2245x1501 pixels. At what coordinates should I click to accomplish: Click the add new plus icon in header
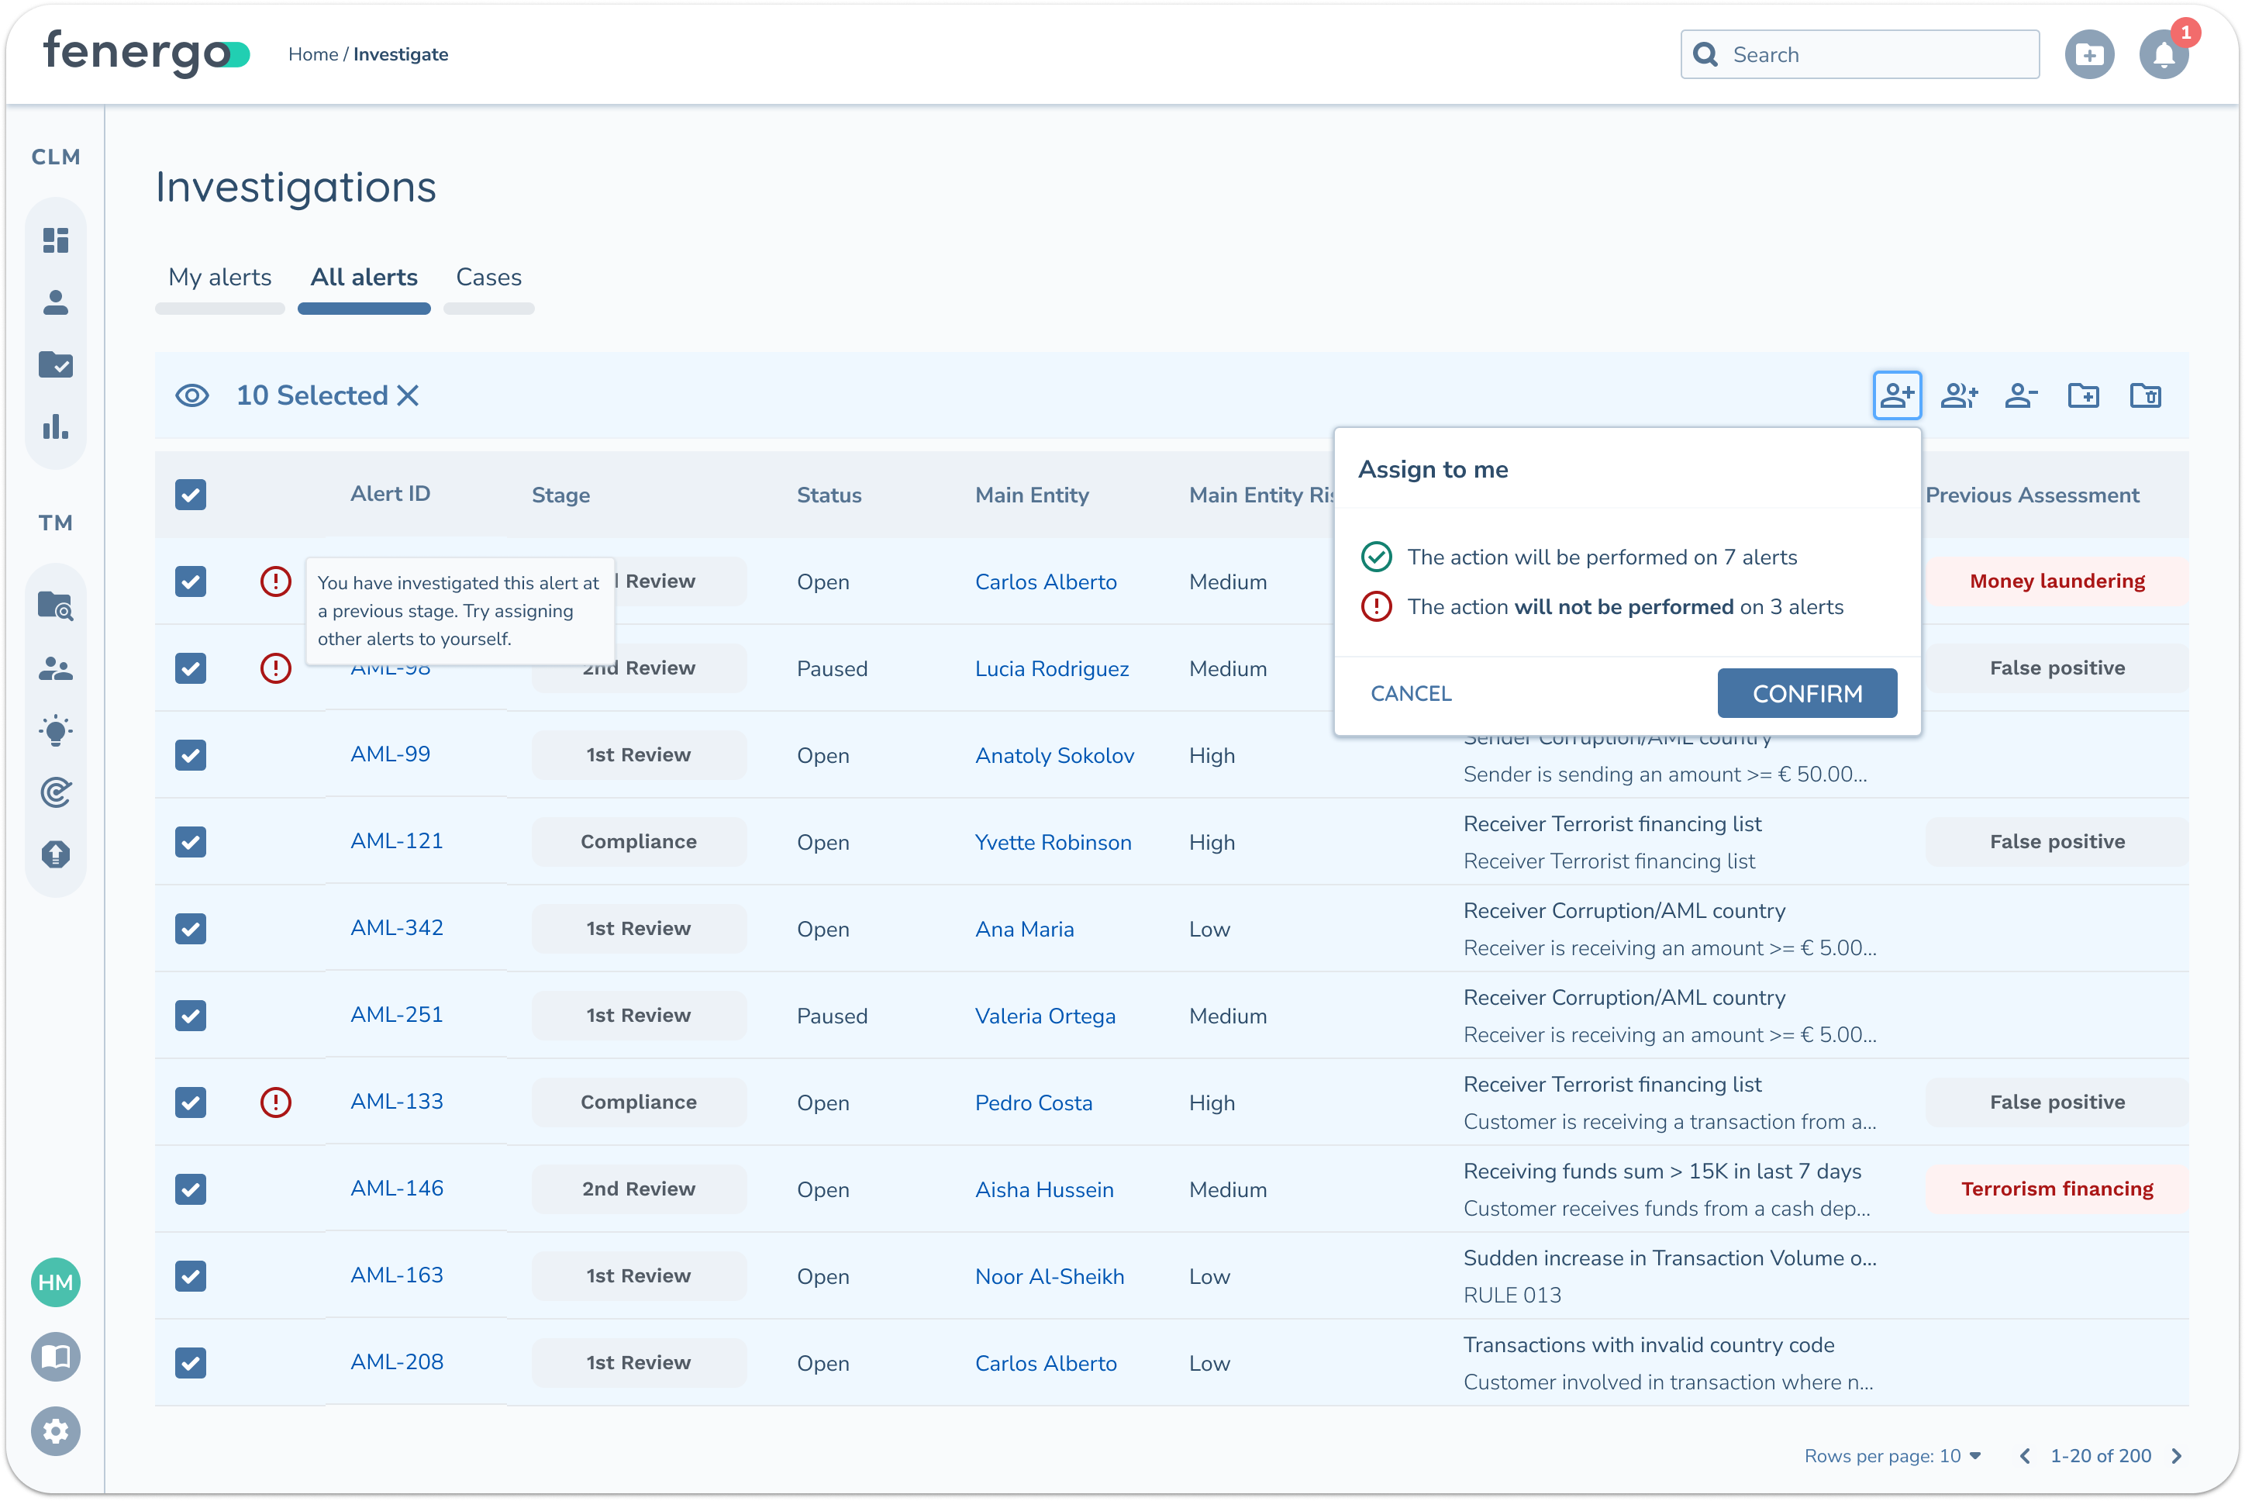point(2090,54)
